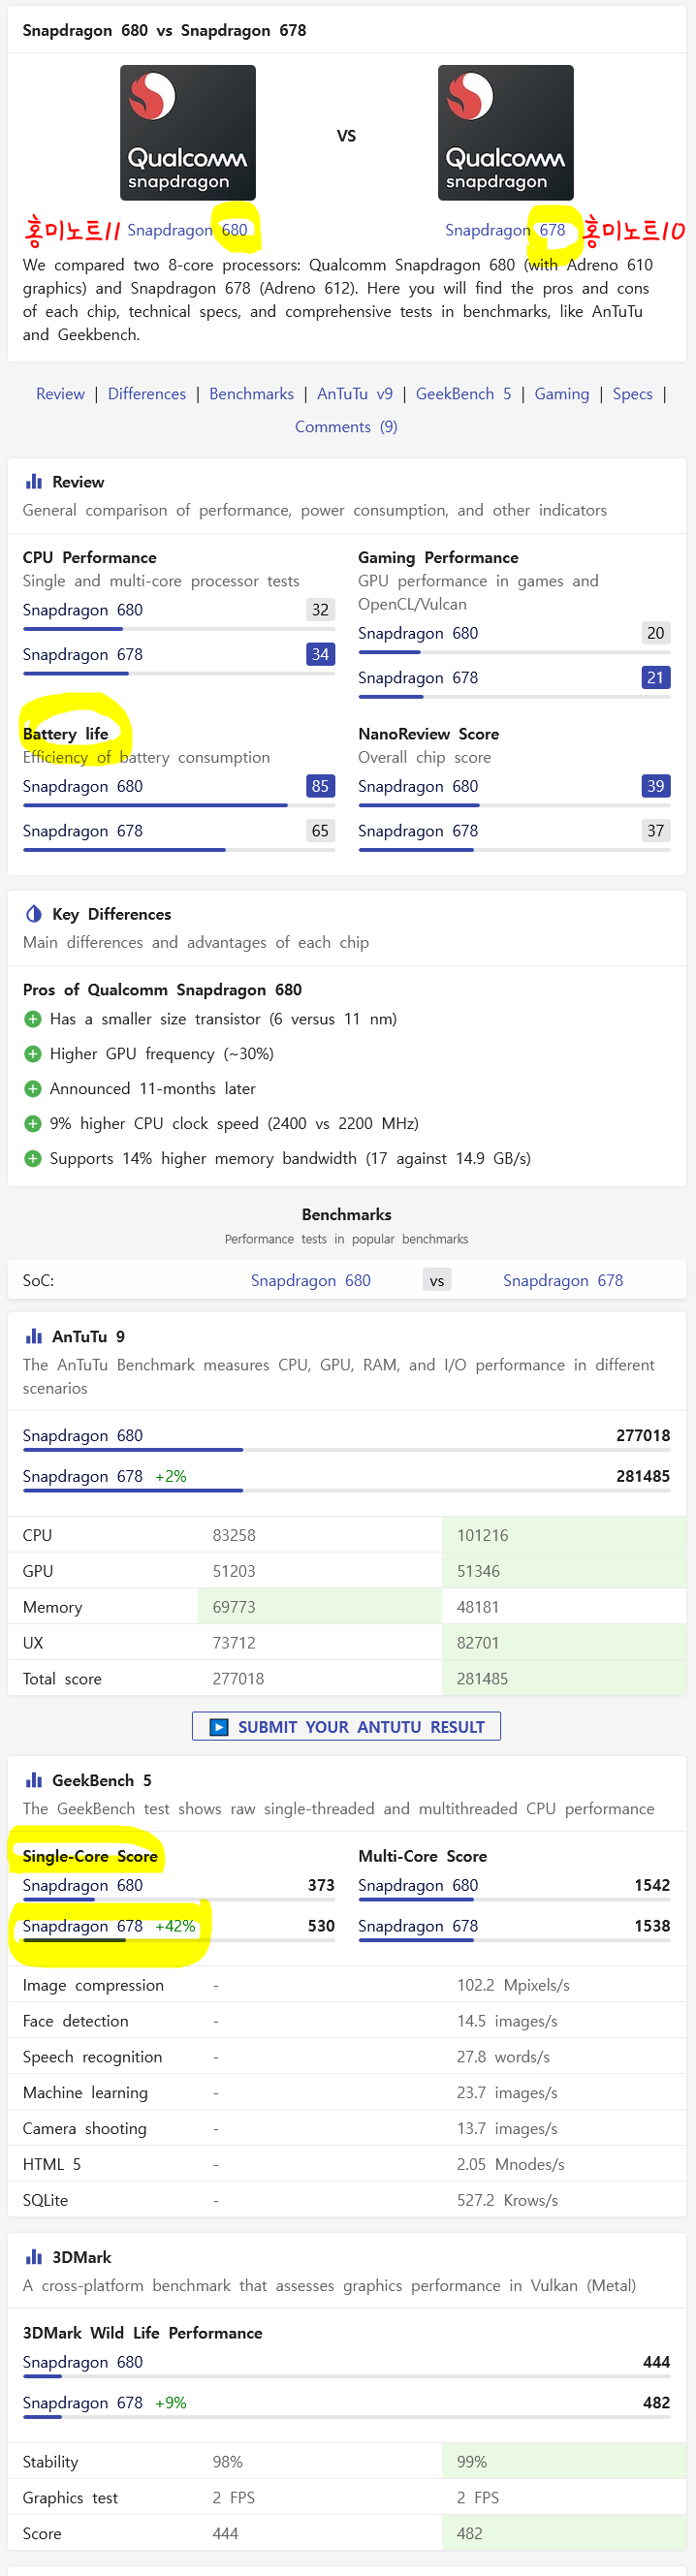Open Comments (9) link
The width and height of the screenshot is (696, 2576).
click(x=346, y=427)
